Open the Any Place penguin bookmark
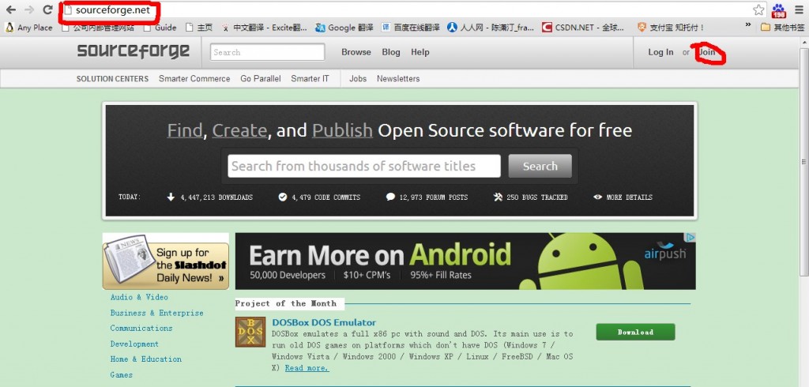The height and width of the screenshot is (387, 809). point(29,28)
